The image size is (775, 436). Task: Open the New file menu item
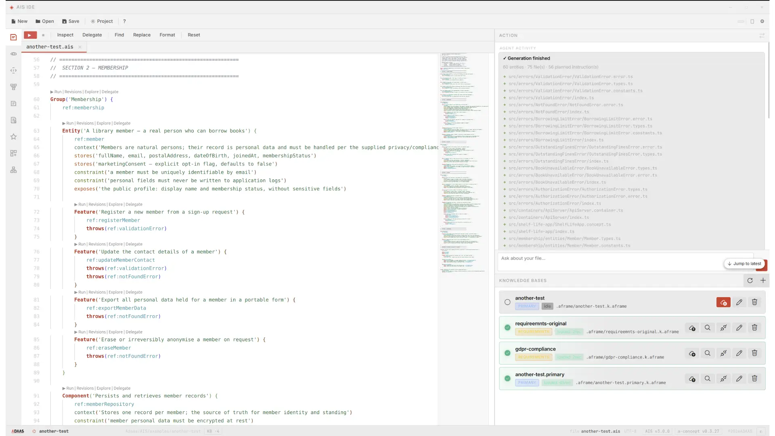coord(19,21)
